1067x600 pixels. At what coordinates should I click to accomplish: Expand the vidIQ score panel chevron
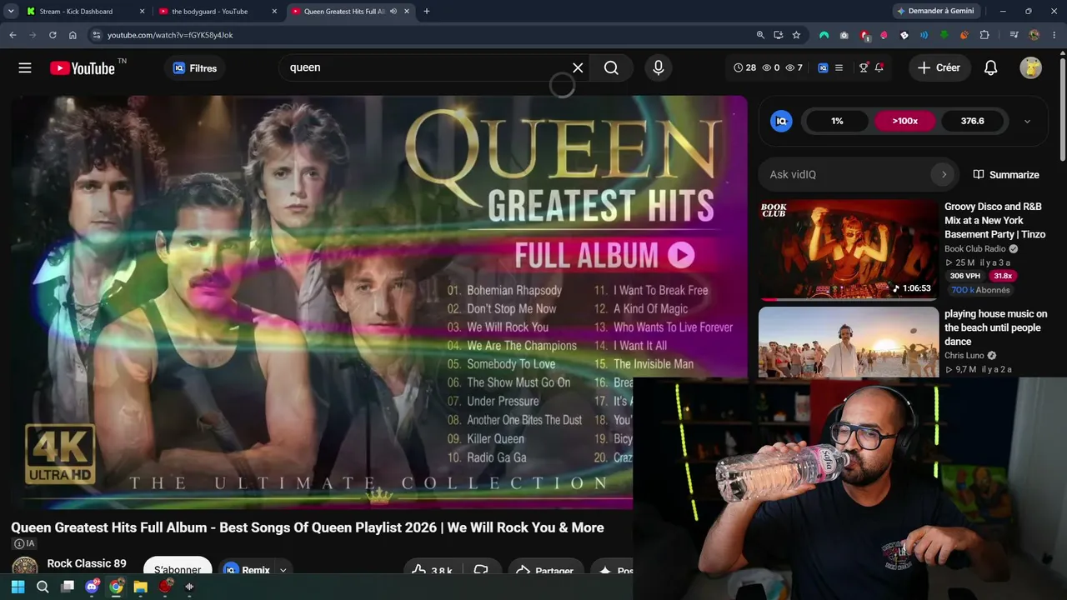pyautogui.click(x=1027, y=121)
